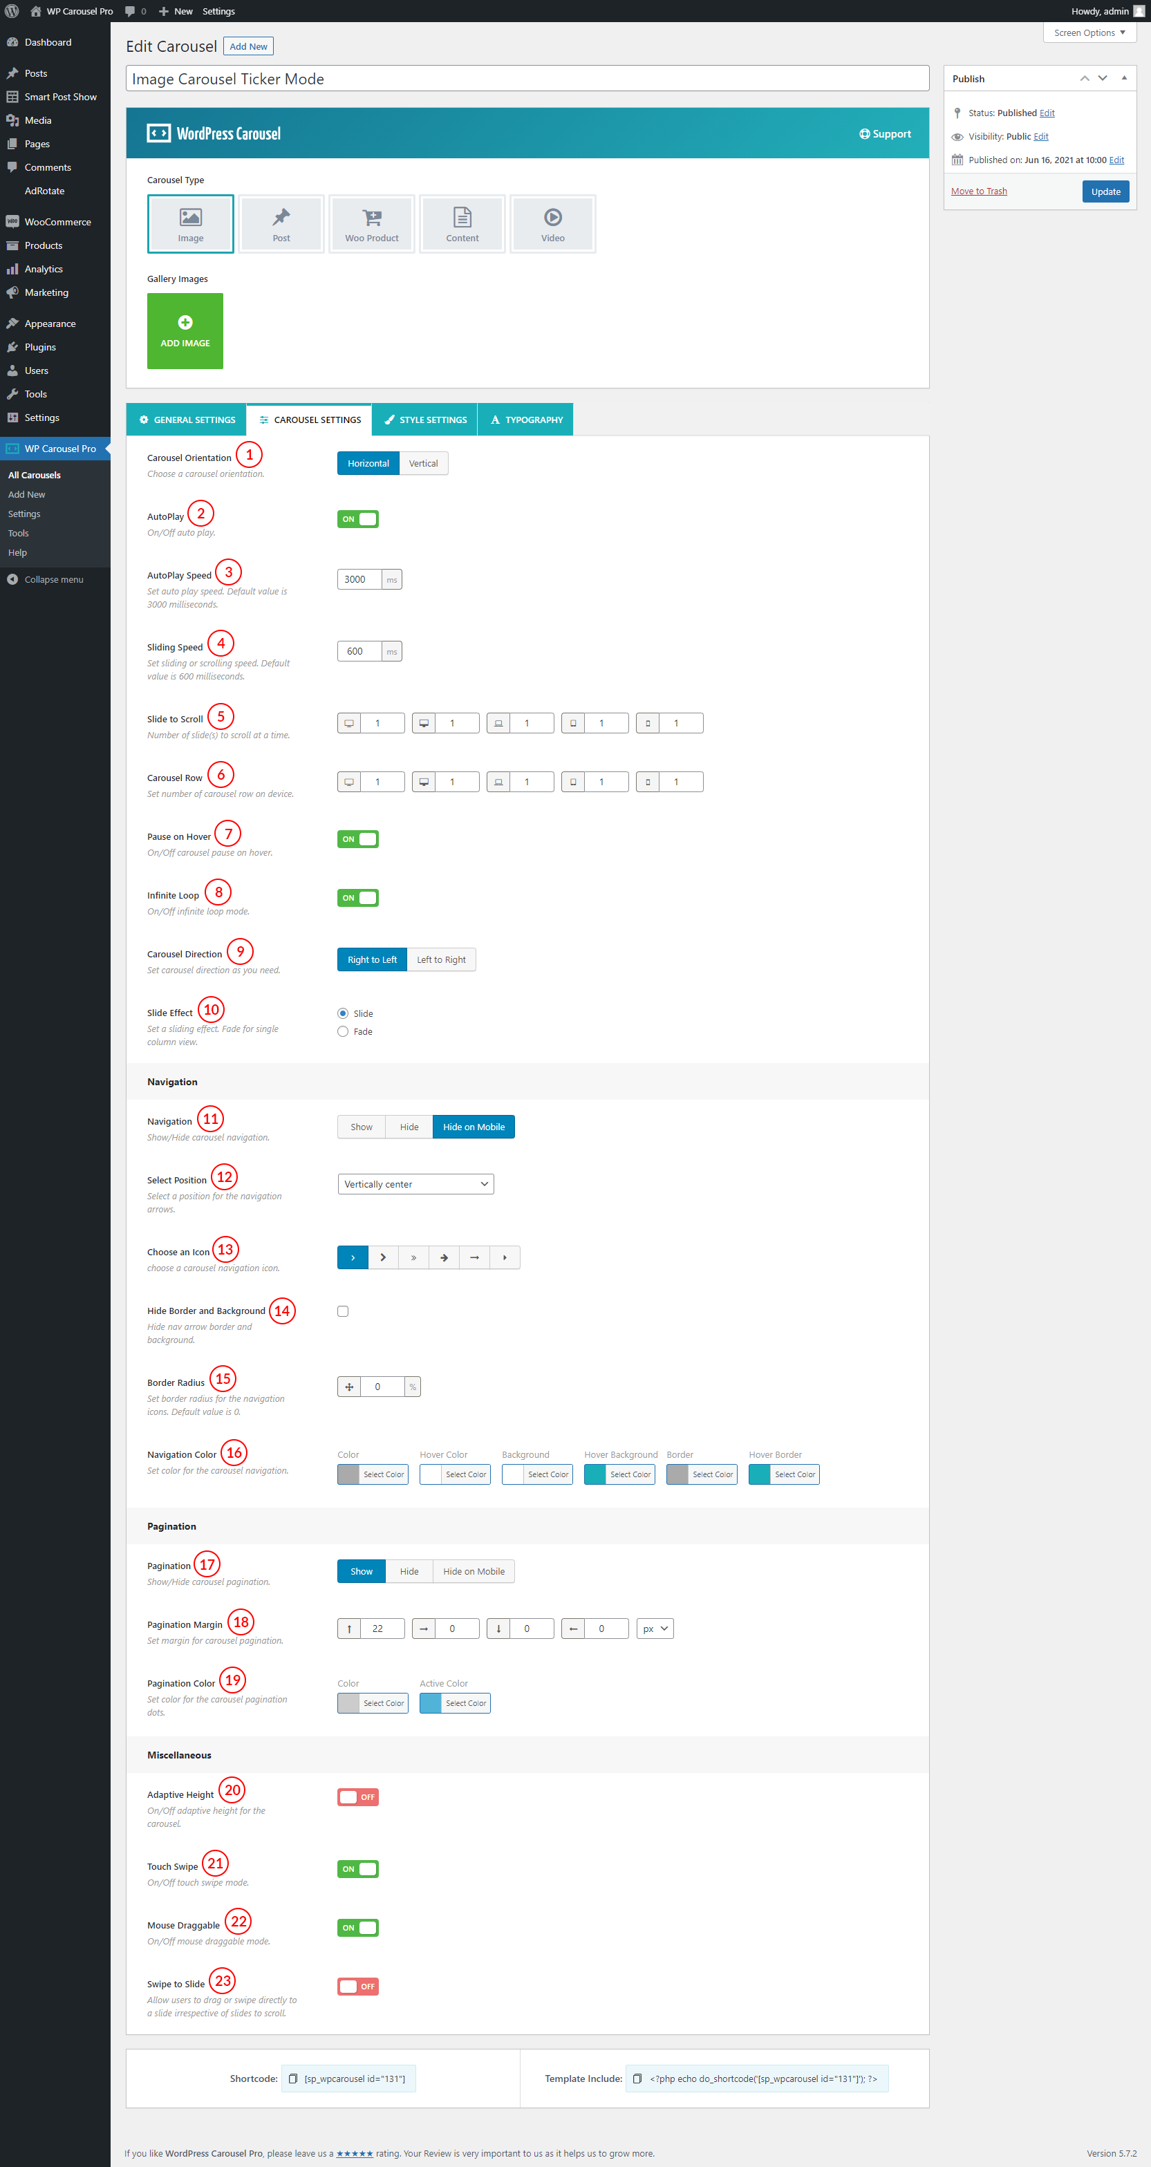The image size is (1151, 2167).
Task: Select the Fade slide effect radio
Action: point(342,1031)
